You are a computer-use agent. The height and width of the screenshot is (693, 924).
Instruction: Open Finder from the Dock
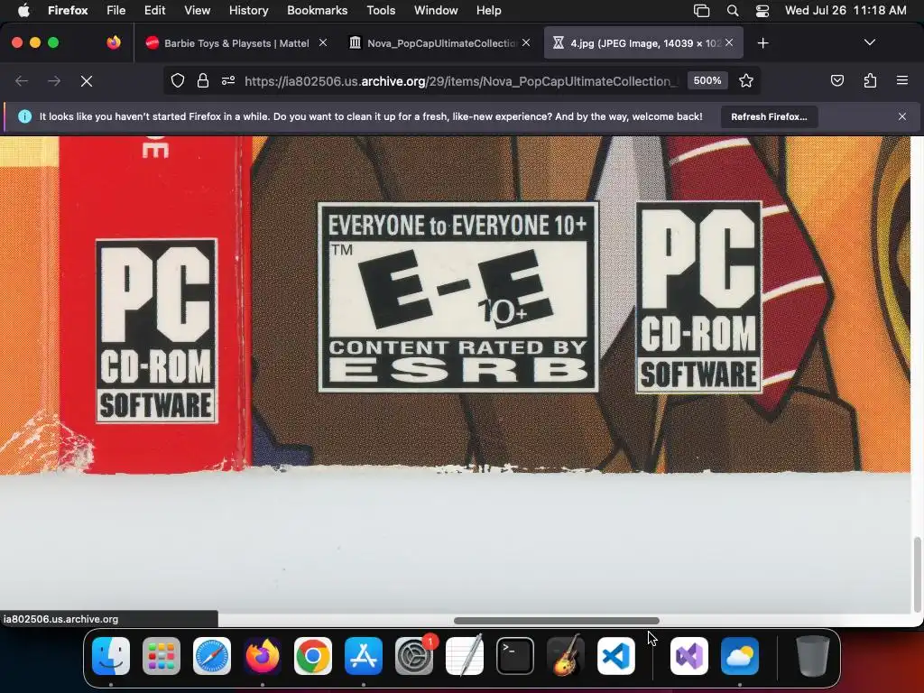(111, 656)
